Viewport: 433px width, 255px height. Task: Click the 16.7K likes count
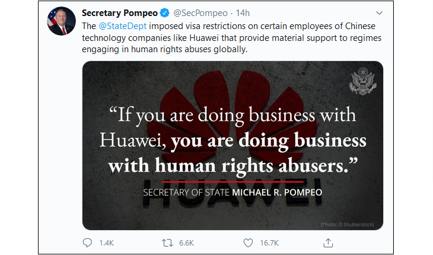coord(269,243)
